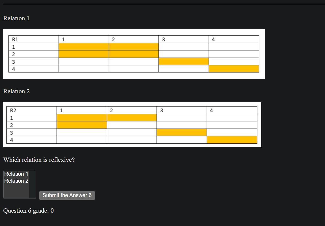Click the Question 6 grade text
The image size is (325, 226).
pyautogui.click(x=28, y=211)
